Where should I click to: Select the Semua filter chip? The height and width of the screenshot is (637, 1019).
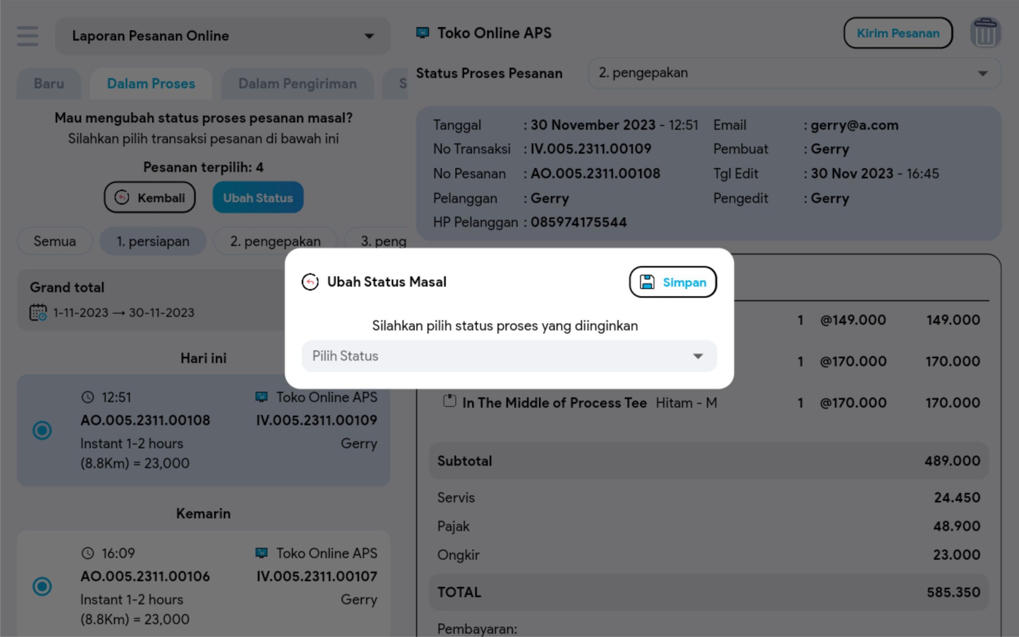tap(55, 241)
